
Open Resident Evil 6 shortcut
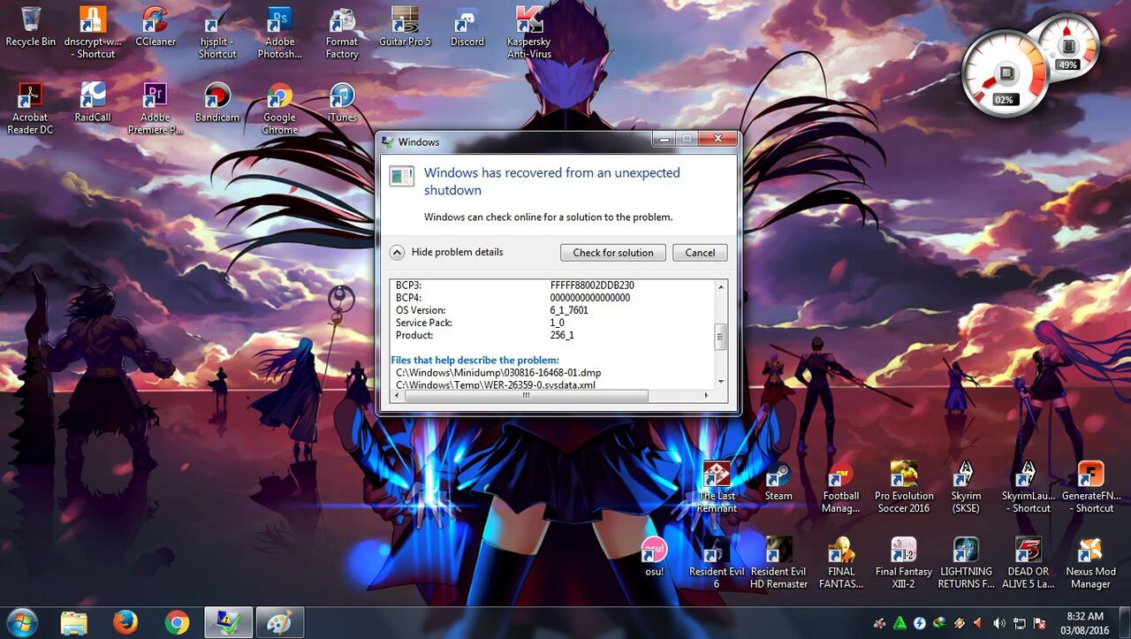[717, 563]
